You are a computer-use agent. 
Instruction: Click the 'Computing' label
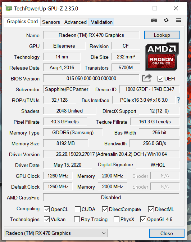pyautogui.click(x=28, y=209)
